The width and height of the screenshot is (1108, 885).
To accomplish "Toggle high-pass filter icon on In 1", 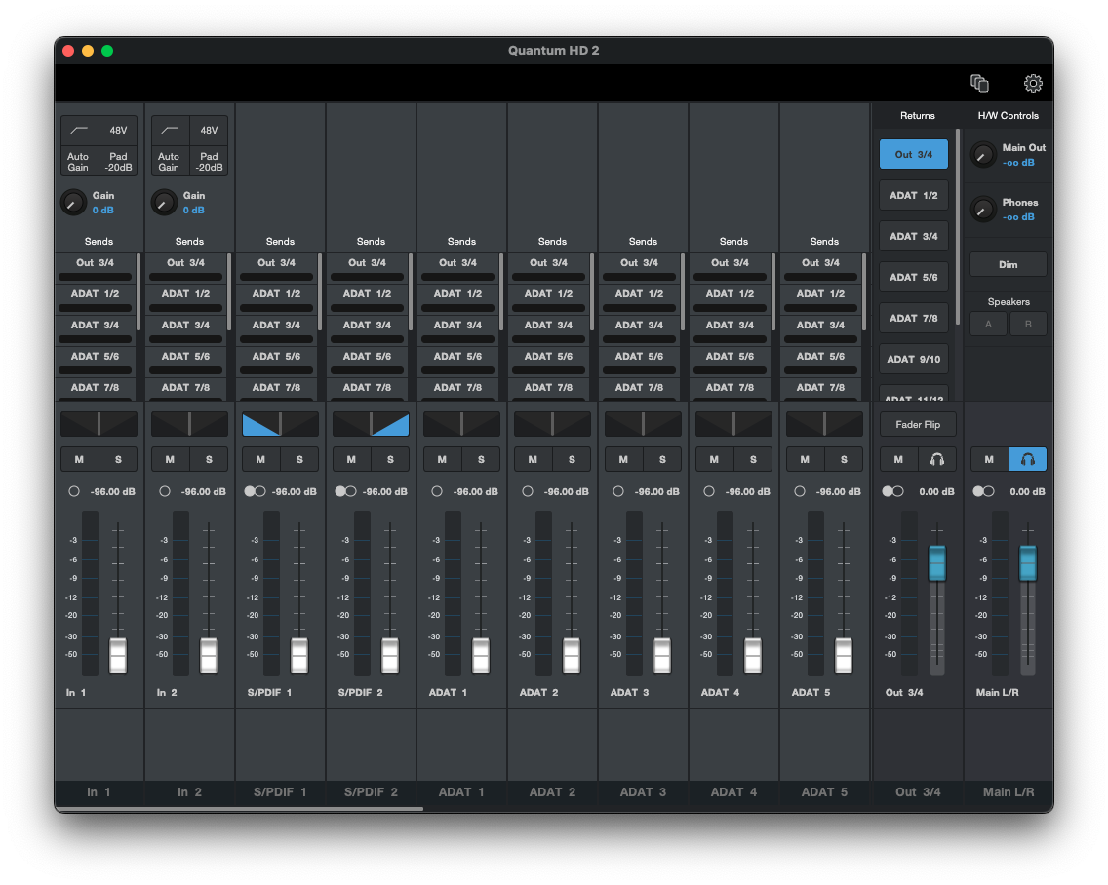I will 80,130.
